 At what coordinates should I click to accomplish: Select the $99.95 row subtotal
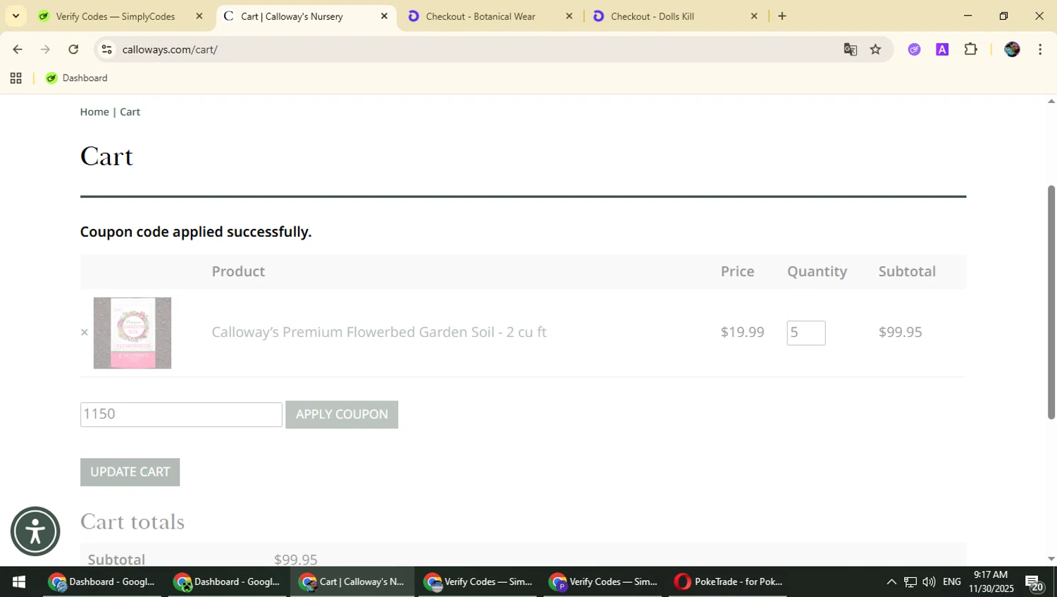[x=900, y=332]
